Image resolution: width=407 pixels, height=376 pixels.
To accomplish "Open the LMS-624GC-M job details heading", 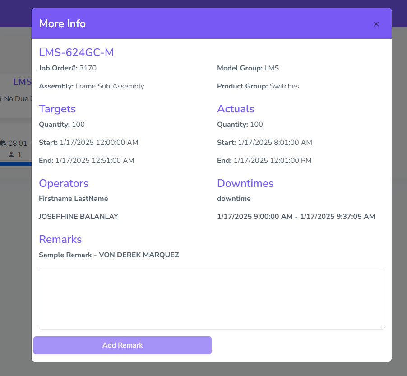I will click(x=76, y=52).
